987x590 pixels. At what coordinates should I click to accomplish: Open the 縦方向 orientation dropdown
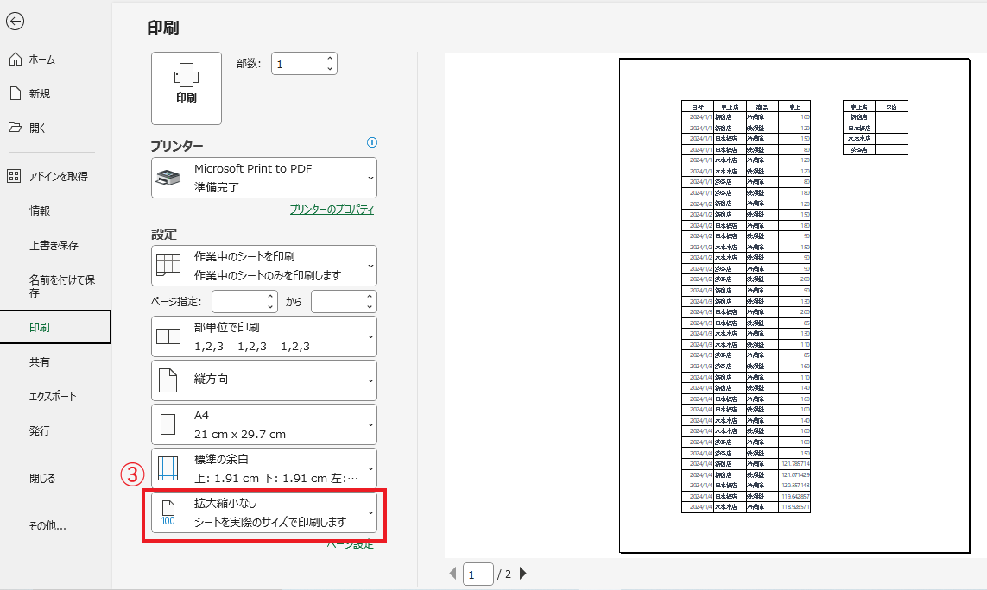pos(263,380)
